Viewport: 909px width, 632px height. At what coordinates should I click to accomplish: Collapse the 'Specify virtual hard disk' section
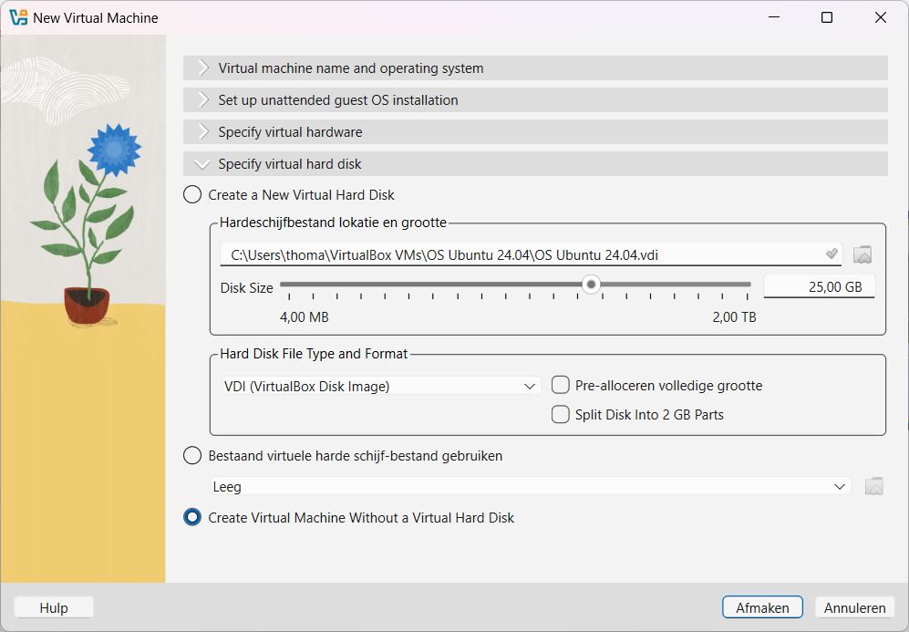[534, 163]
